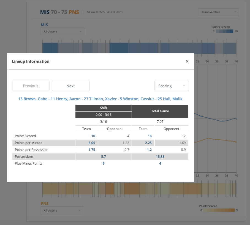The height and width of the screenshot is (225, 250).
Task: Click the blue line's last data point at minute 40
Action: 236,119
